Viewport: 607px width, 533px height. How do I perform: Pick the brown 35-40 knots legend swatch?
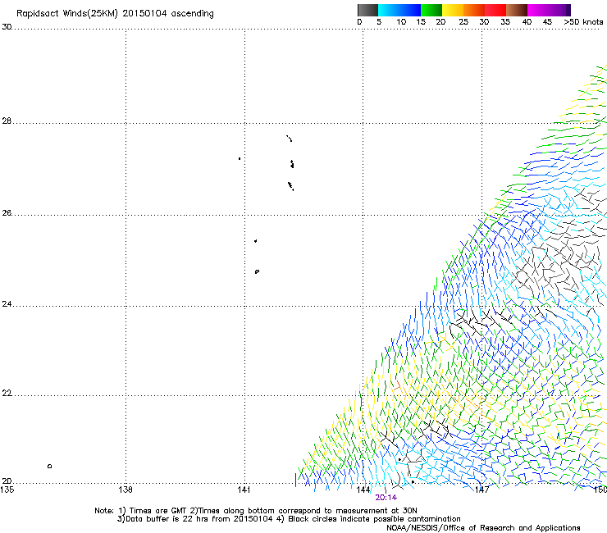pyautogui.click(x=517, y=10)
